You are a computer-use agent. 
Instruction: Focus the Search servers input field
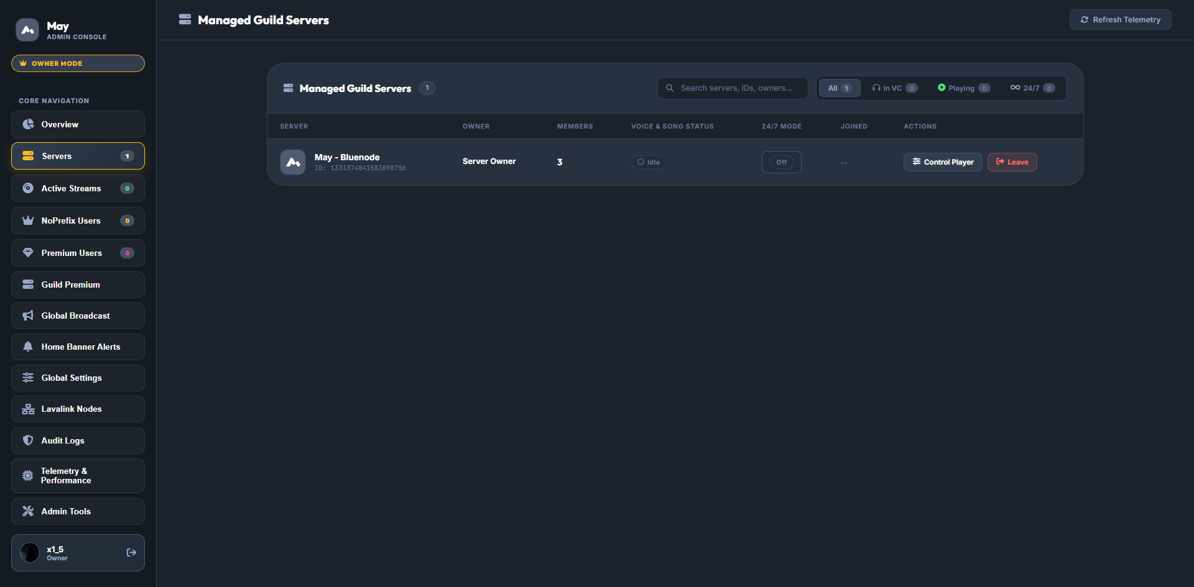click(733, 88)
